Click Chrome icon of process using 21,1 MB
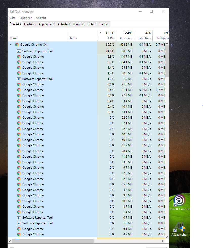 click(x=19, y=90)
